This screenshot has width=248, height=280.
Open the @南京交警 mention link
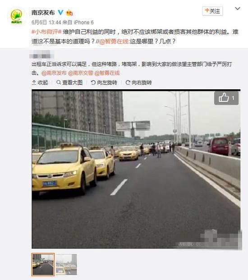[81, 73]
